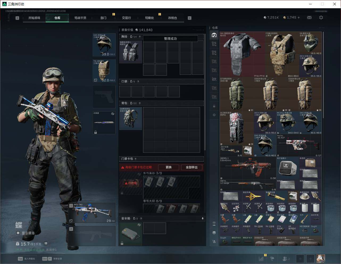The width and height of the screenshot is (341, 264).
Task: Click the flag icon in the bottom bar
Action: 272,258
